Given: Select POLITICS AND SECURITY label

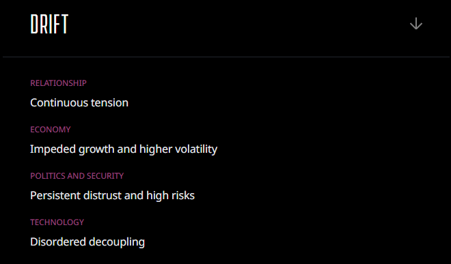Looking at the screenshot, I should pos(77,176).
